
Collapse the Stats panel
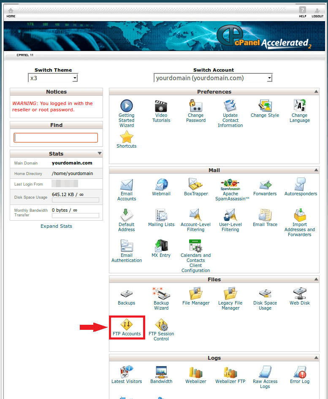coord(100,154)
